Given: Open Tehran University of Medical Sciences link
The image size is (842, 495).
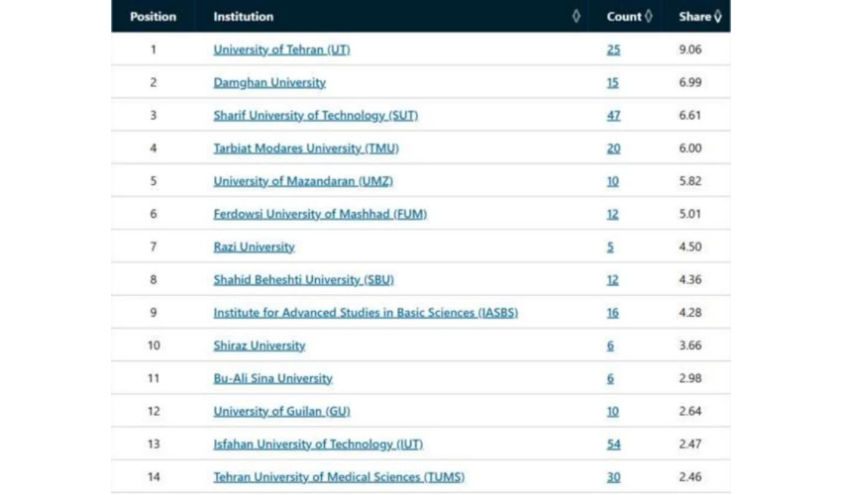Looking at the screenshot, I should click(339, 477).
